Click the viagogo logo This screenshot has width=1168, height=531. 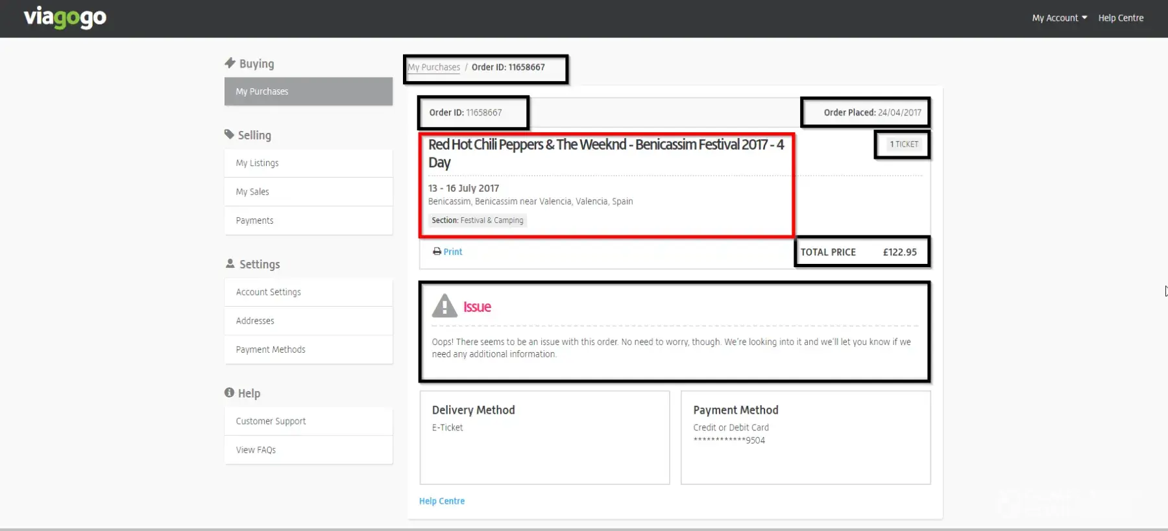point(65,18)
